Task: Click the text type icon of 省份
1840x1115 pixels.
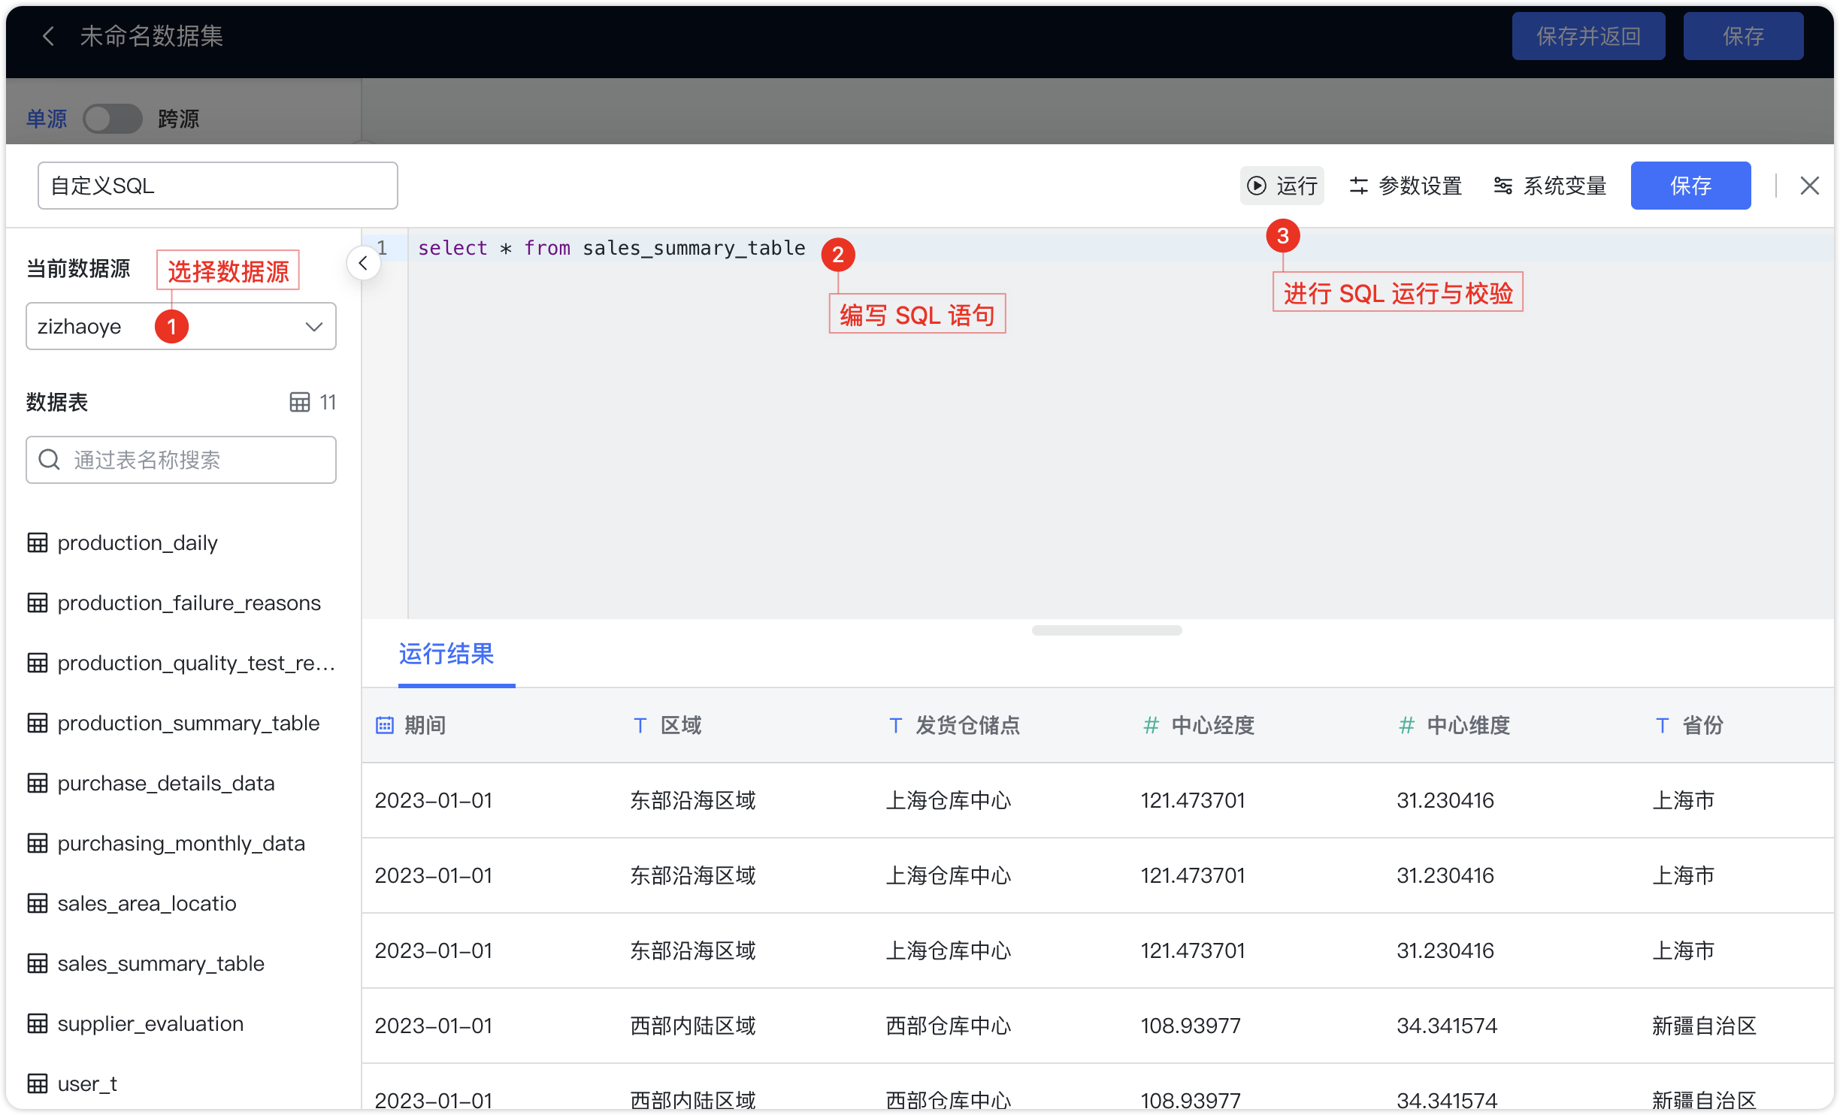Action: pyautogui.click(x=1663, y=725)
